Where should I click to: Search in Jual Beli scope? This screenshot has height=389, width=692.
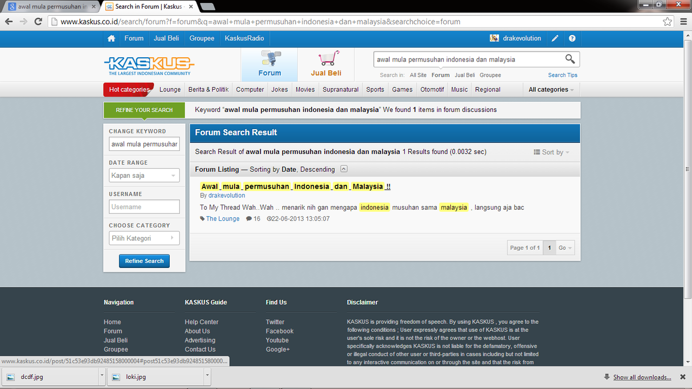465,75
